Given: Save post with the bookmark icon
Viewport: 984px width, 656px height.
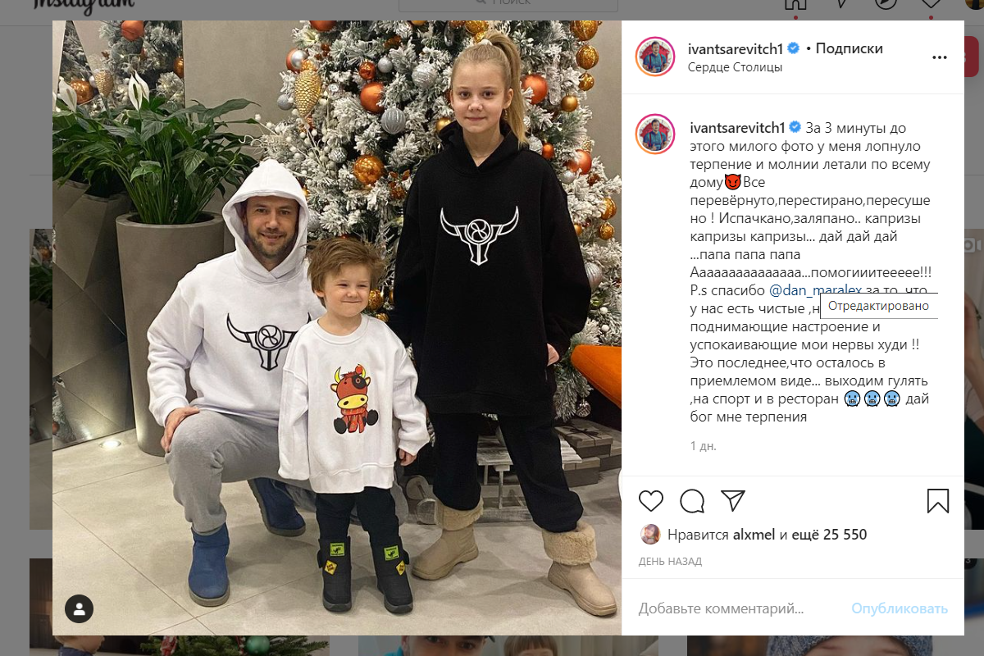Looking at the screenshot, I should click(x=938, y=501).
